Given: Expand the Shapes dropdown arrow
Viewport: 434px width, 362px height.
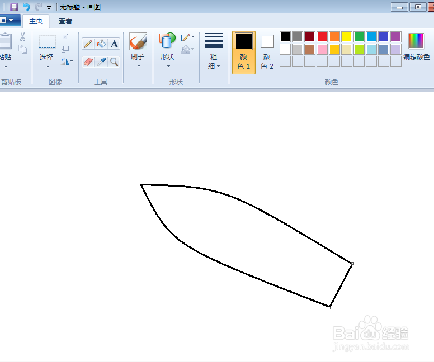Looking at the screenshot, I should tap(168, 66).
